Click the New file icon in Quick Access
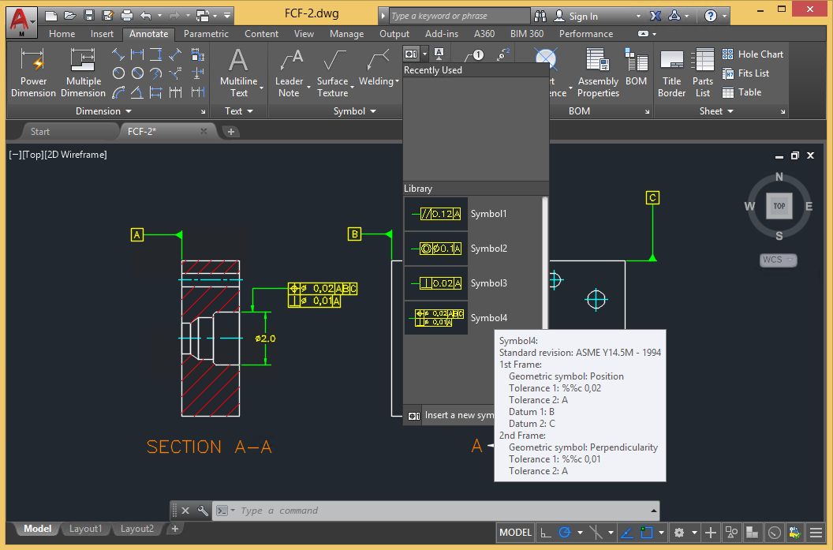 point(51,16)
